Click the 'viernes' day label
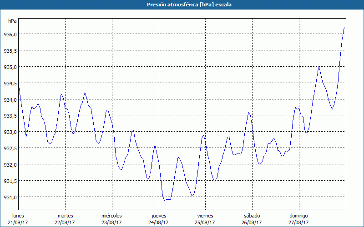The image size is (364, 227). point(205,215)
